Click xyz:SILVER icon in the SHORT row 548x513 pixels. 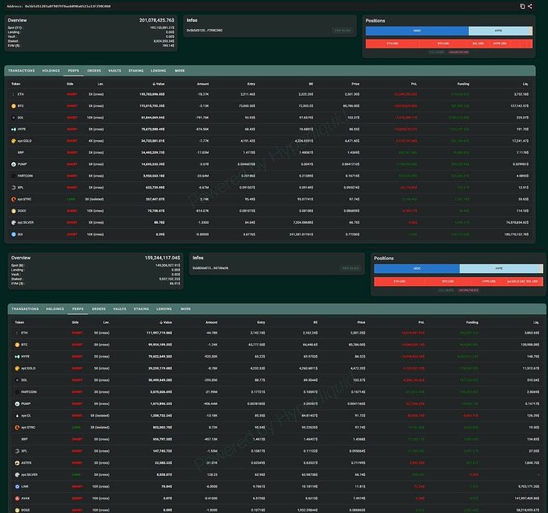coord(14,222)
